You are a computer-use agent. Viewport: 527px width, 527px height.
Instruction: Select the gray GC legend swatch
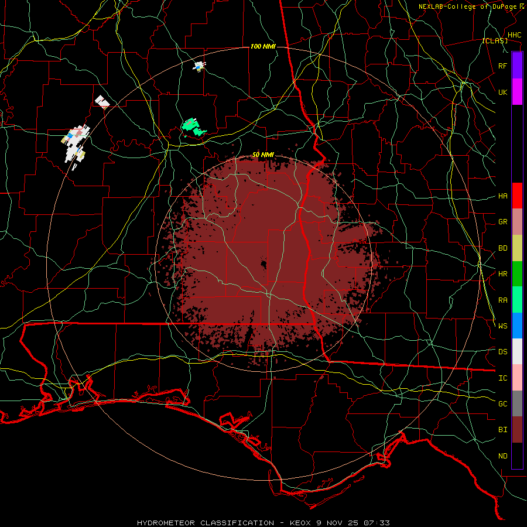[517, 403]
